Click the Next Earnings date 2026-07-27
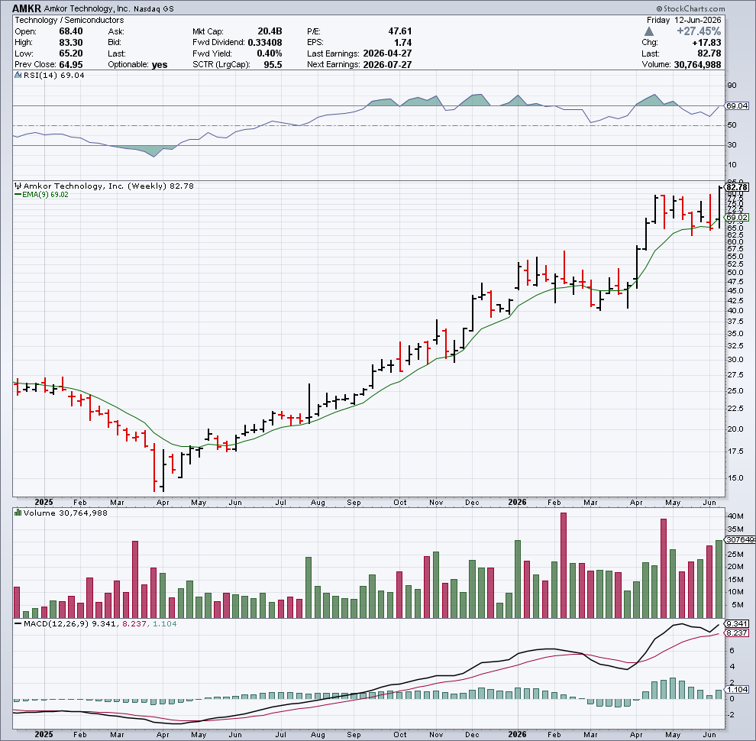This screenshot has width=756, height=741. pos(387,65)
